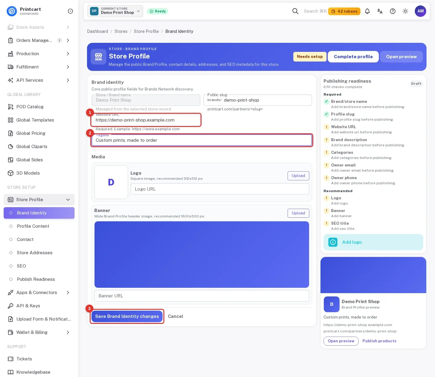The width and height of the screenshot is (435, 377).
Task: Click the Global Cliparts icon
Action: pyautogui.click(x=11, y=147)
